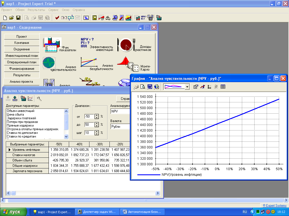Image resolution: width=289 pixels, height=216 pixels.
Task: Click recalculate icon in sensitivity analysis toolbar
Action: tap(23, 99)
